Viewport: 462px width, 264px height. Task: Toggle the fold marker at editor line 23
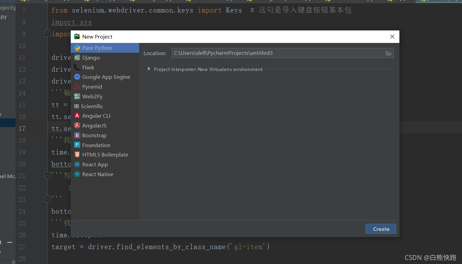pos(48,199)
